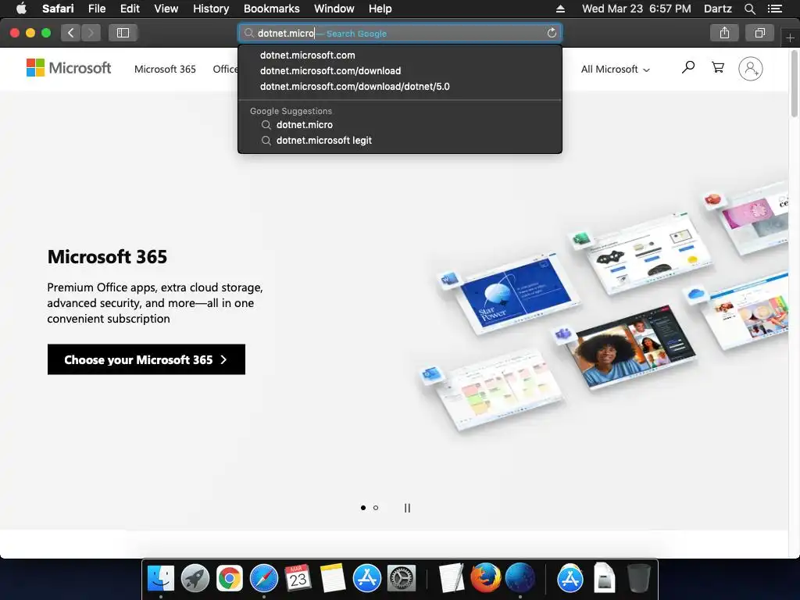Open the Applications folder in Dock
Viewport: 800px width, 600px height.
[x=570, y=579]
